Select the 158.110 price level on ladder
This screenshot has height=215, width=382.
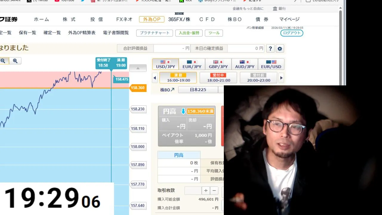pyautogui.click(x=138, y=128)
